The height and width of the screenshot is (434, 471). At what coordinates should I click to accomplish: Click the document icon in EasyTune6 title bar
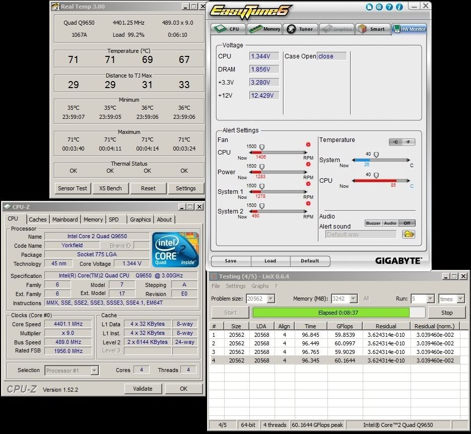(369, 7)
